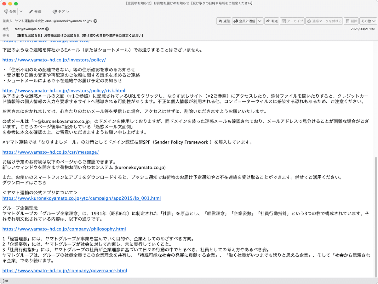Click the グループ企業理念 heading
The width and height of the screenshot is (378, 284).
20,208
